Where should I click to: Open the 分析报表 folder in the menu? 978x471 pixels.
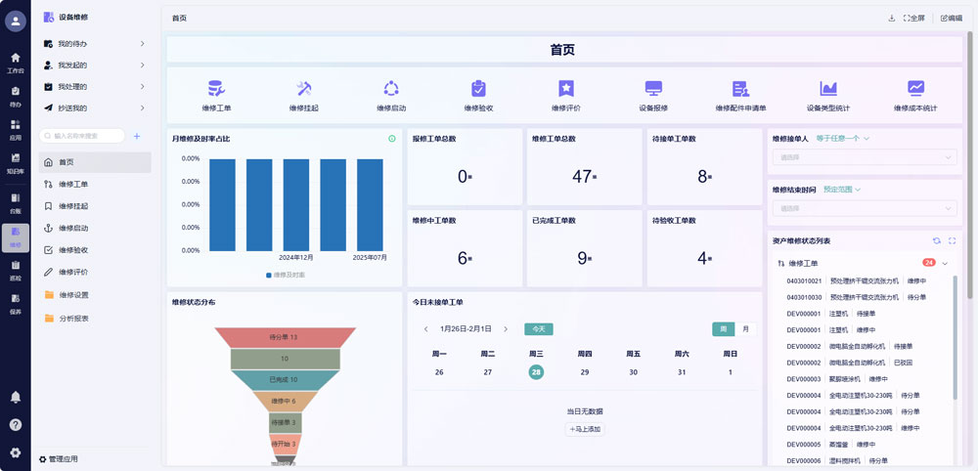[74, 319]
